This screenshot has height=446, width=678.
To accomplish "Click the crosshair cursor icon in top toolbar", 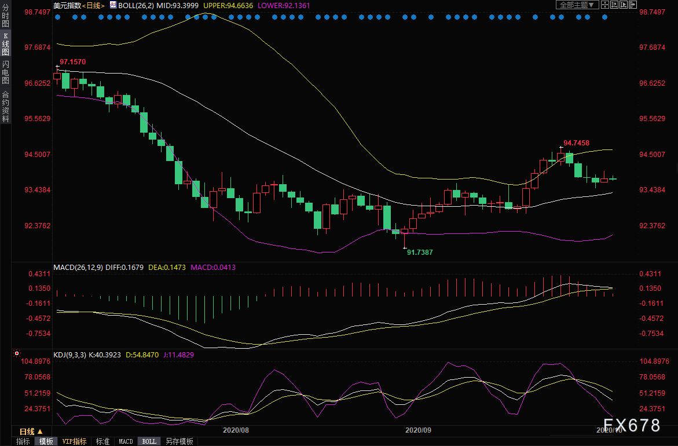I will [x=605, y=5].
